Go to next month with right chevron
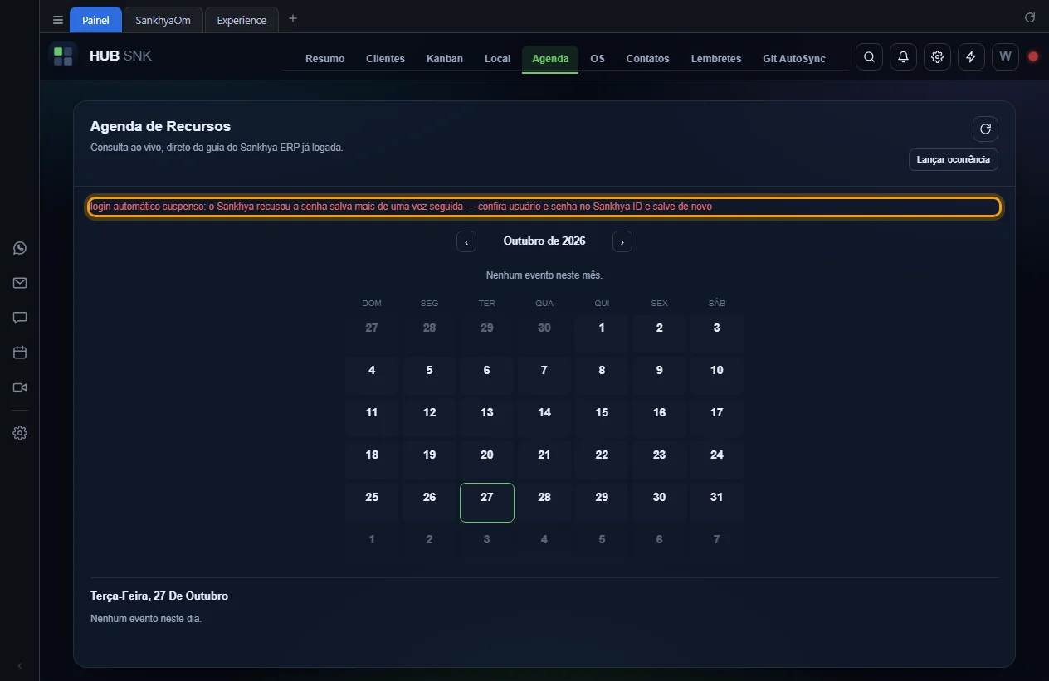1049x681 pixels. [622, 241]
